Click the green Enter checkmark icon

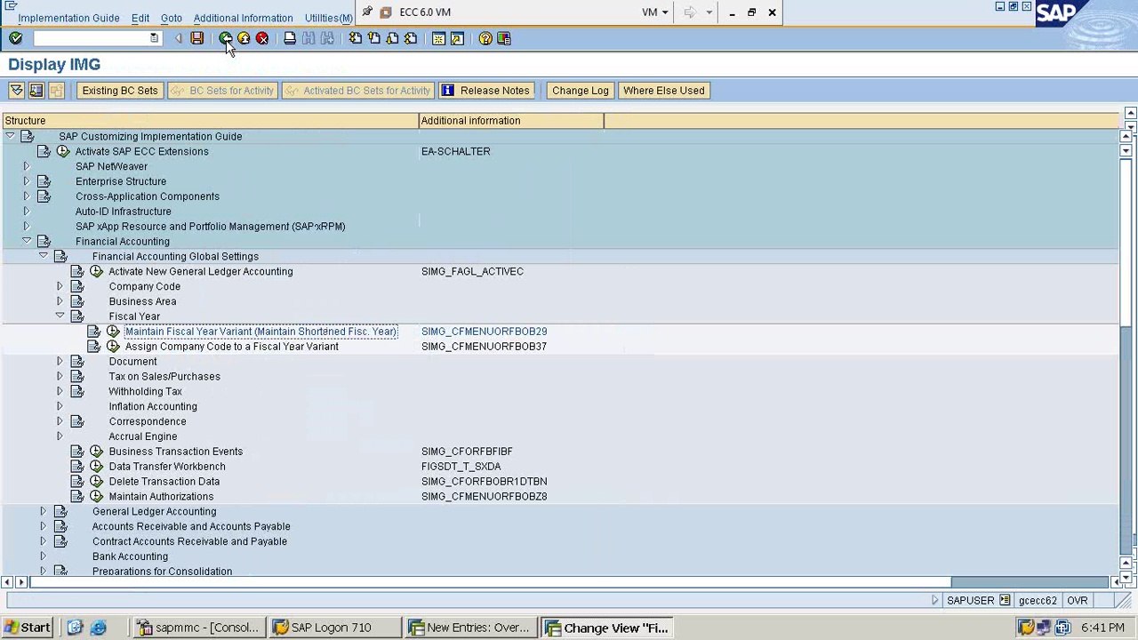point(15,38)
